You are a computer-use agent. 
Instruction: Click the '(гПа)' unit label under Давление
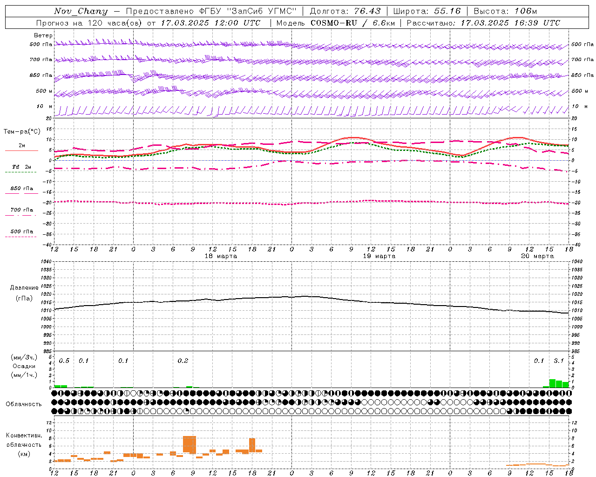click(24, 299)
